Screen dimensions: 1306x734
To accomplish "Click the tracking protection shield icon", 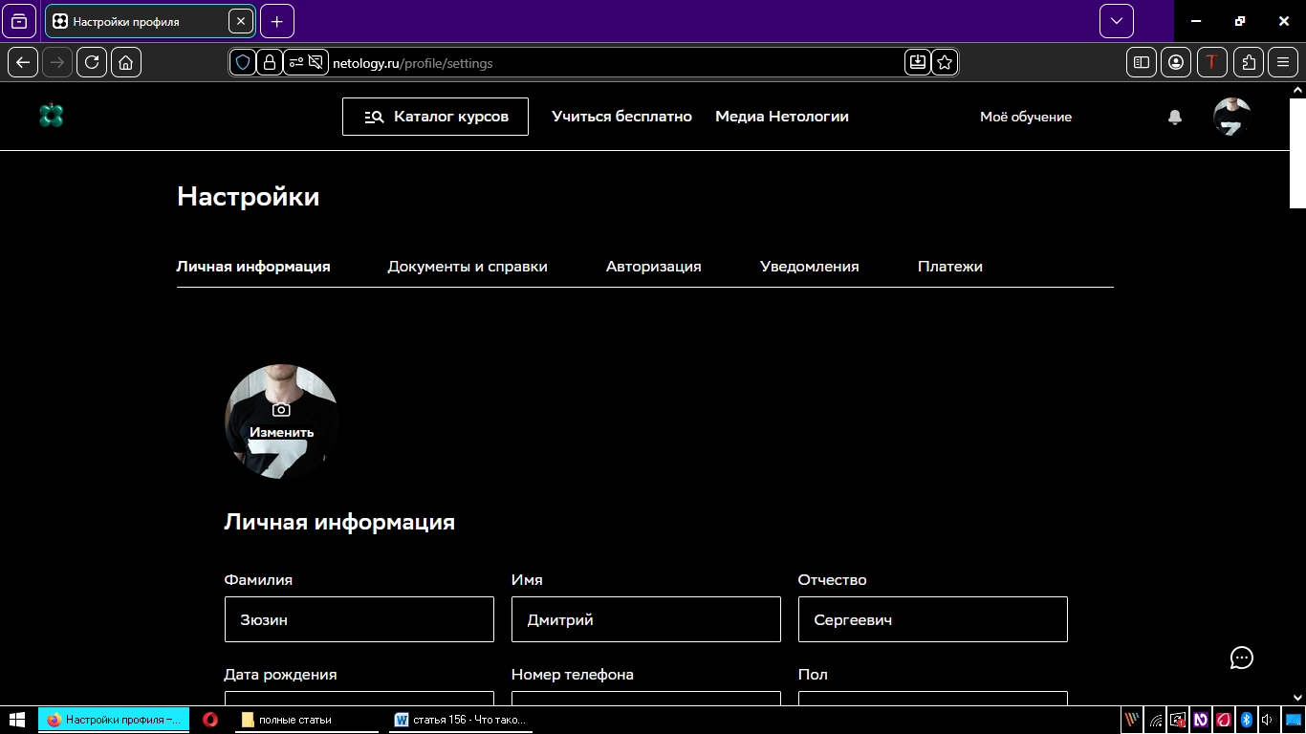I will point(243,63).
